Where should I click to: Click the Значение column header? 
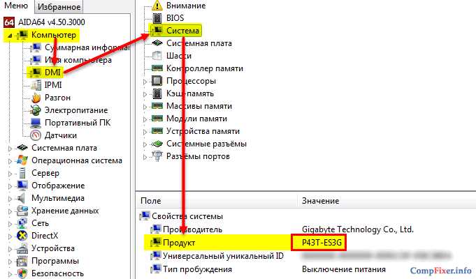tap(387, 201)
